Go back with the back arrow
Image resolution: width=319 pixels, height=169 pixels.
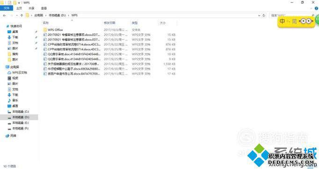tap(5, 15)
